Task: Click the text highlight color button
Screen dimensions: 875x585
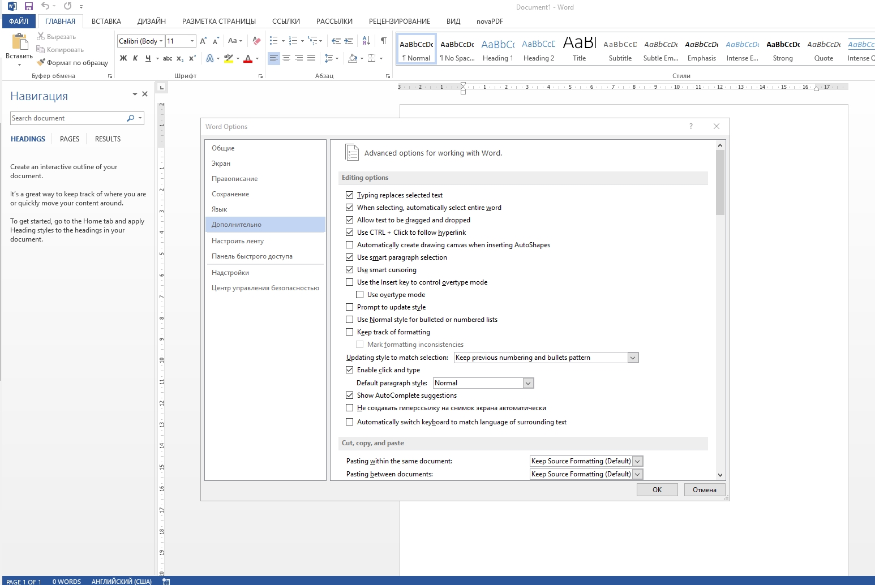Action: [229, 58]
